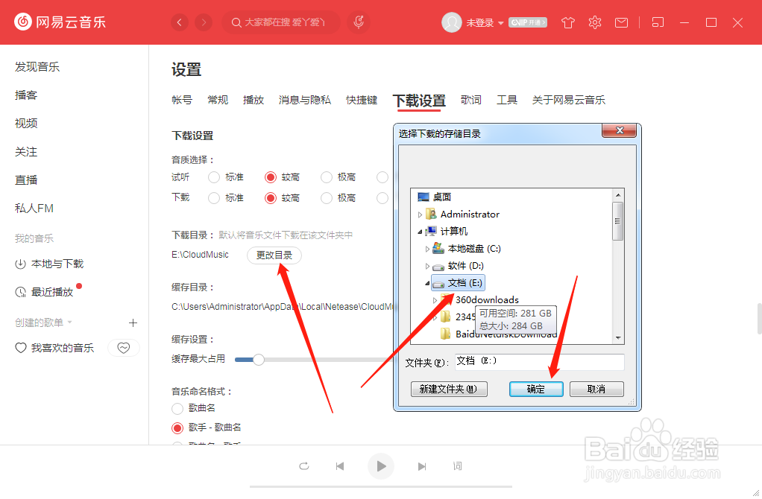Expand the Administrator tree node
The height and width of the screenshot is (499, 762).
[420, 214]
